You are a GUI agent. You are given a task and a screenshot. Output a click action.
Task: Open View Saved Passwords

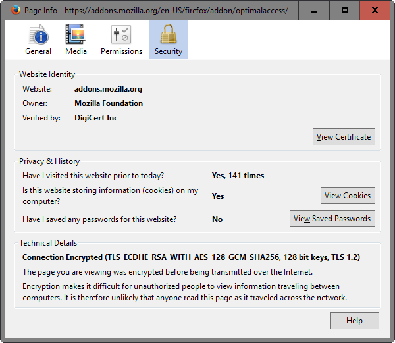pos(332,219)
